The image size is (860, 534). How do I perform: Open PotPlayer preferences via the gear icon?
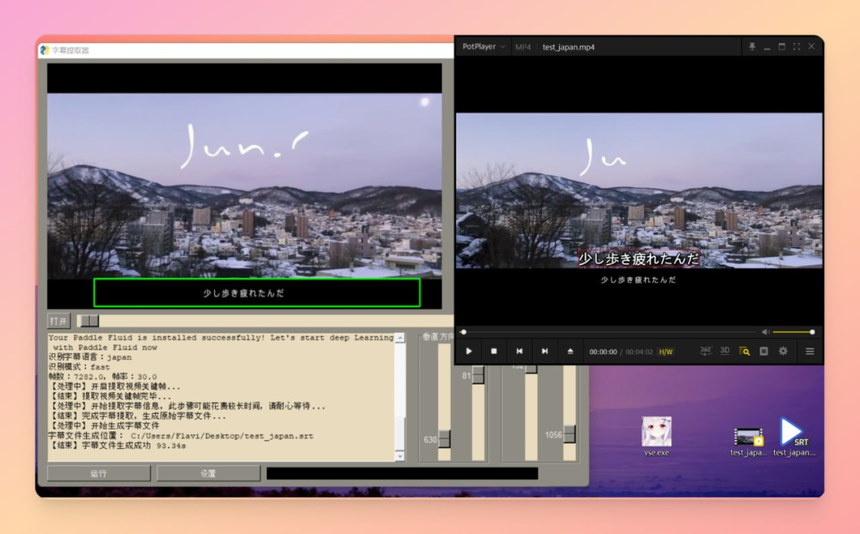tap(782, 351)
